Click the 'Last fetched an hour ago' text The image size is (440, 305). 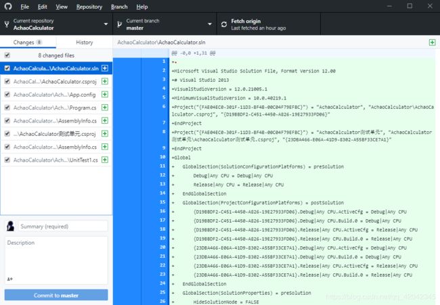tap(259, 28)
